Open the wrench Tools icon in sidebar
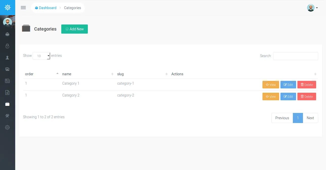Image resolution: width=326 pixels, height=170 pixels. pos(7,116)
